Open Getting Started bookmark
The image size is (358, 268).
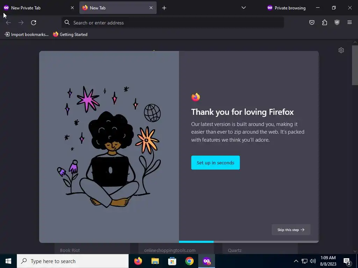coord(70,35)
